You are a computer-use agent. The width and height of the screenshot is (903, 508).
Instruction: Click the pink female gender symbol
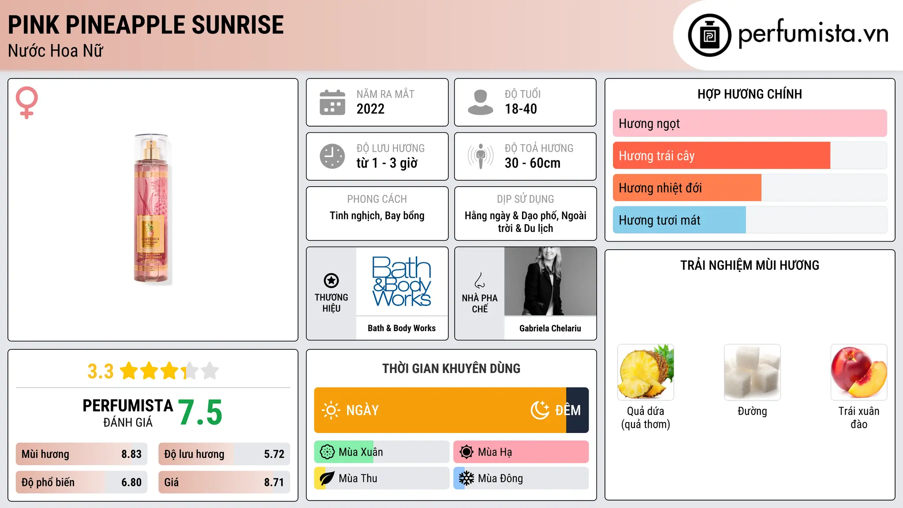click(26, 103)
